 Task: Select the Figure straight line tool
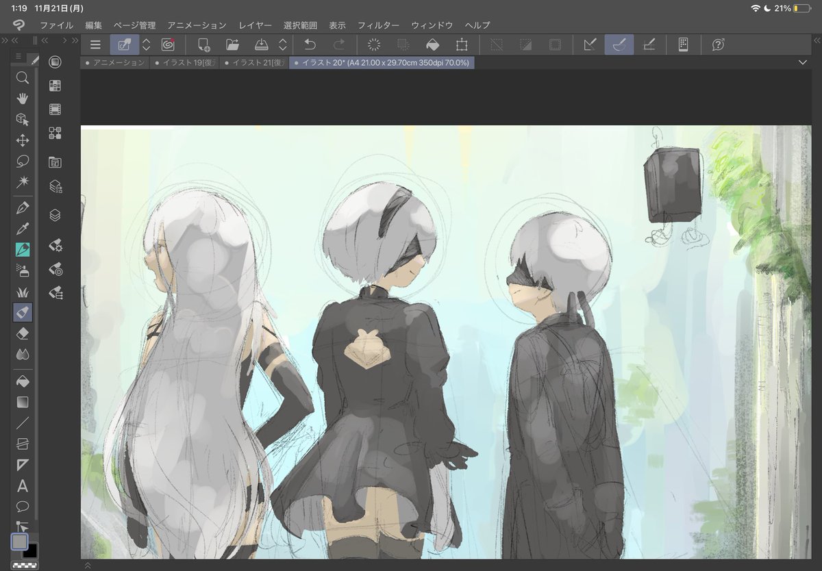coord(23,422)
